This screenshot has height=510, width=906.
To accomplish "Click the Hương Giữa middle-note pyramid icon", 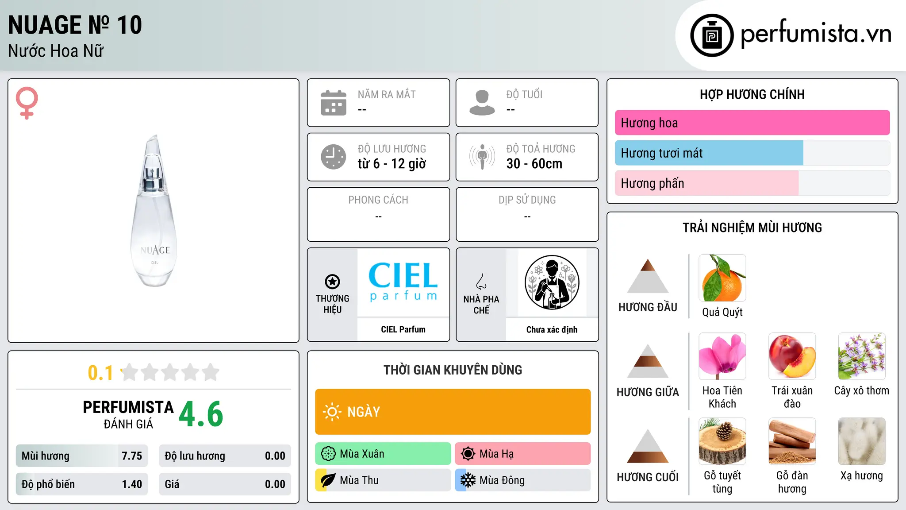I will (x=648, y=361).
